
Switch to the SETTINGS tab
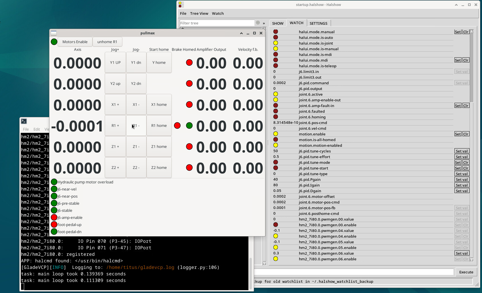[318, 23]
